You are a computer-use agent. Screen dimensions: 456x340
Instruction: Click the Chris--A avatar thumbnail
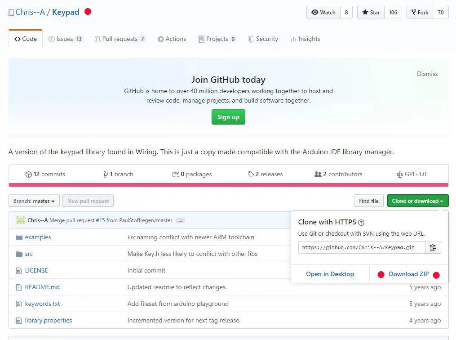coord(20,220)
